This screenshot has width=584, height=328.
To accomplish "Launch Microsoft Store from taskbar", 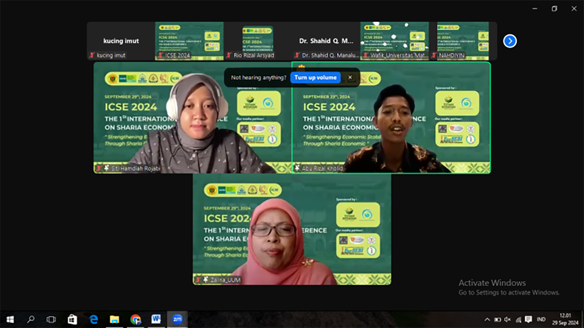I will (x=73, y=319).
